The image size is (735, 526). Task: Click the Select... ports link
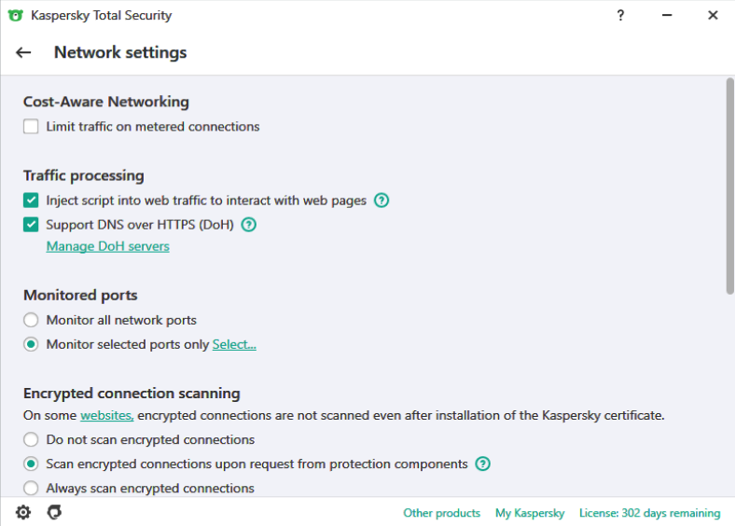point(234,344)
